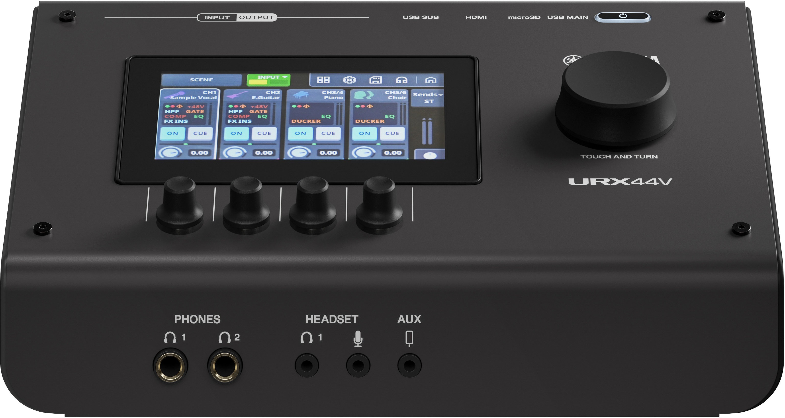Tap the home icon
The image size is (785, 418).
(x=431, y=80)
